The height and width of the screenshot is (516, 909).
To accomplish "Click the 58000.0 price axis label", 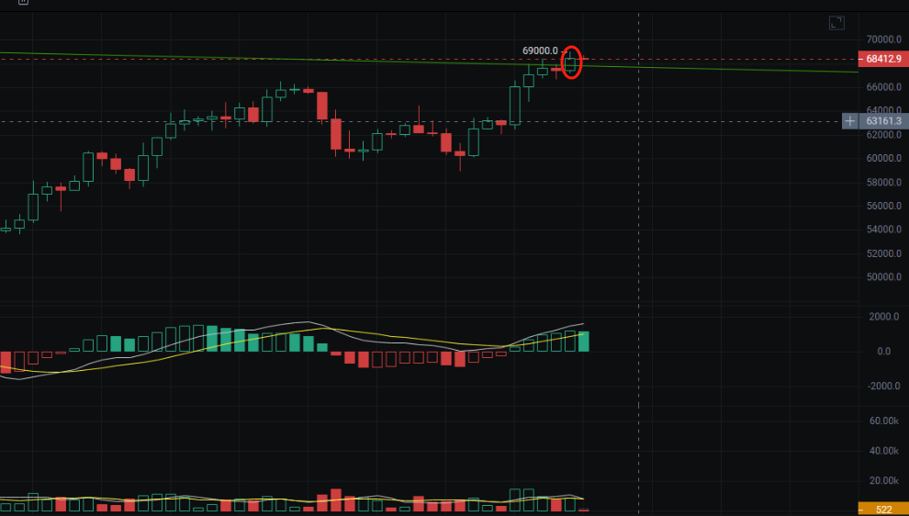I will click(884, 182).
